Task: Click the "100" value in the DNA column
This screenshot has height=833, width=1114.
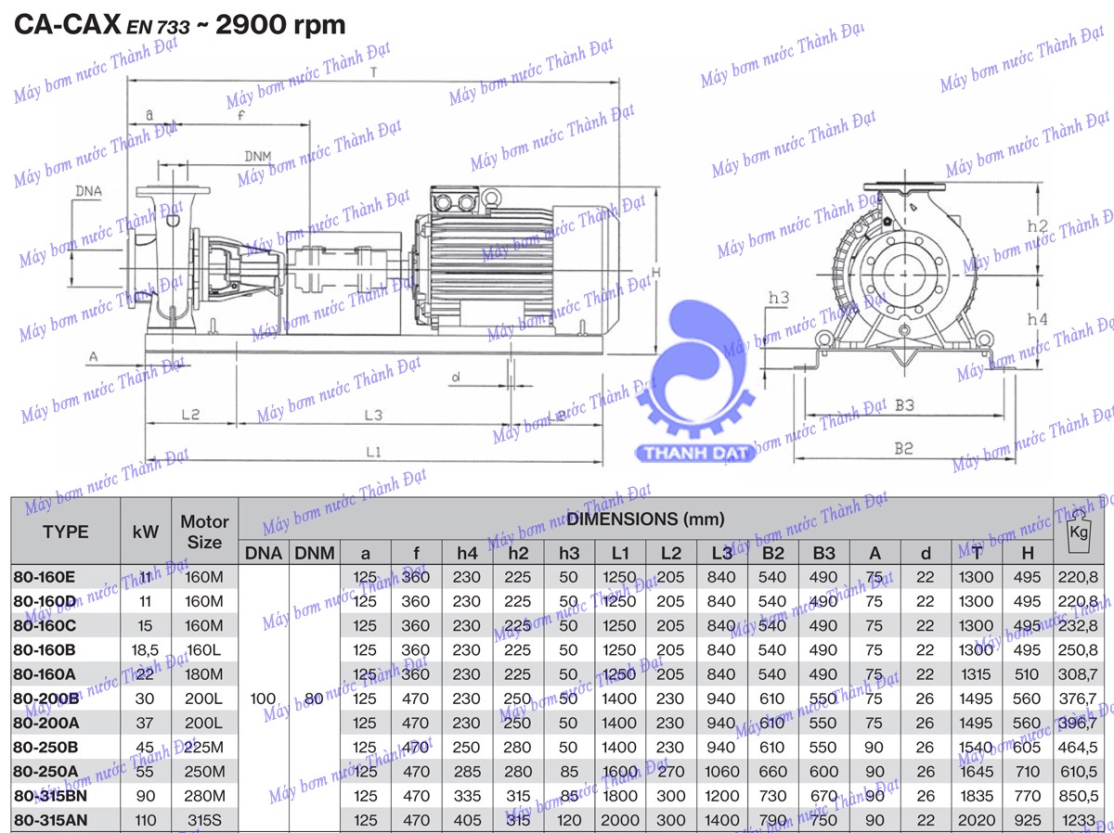Action: (x=265, y=698)
